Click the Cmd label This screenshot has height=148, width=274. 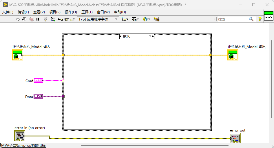pos(29,81)
